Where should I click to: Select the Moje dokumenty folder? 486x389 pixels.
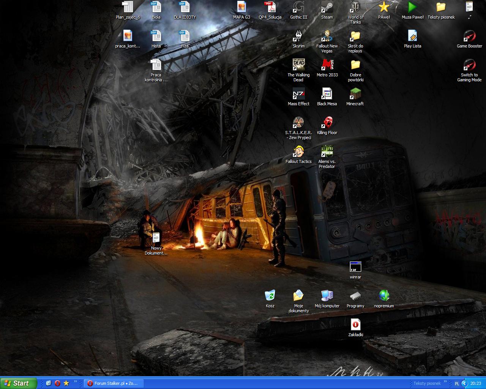coord(298,296)
